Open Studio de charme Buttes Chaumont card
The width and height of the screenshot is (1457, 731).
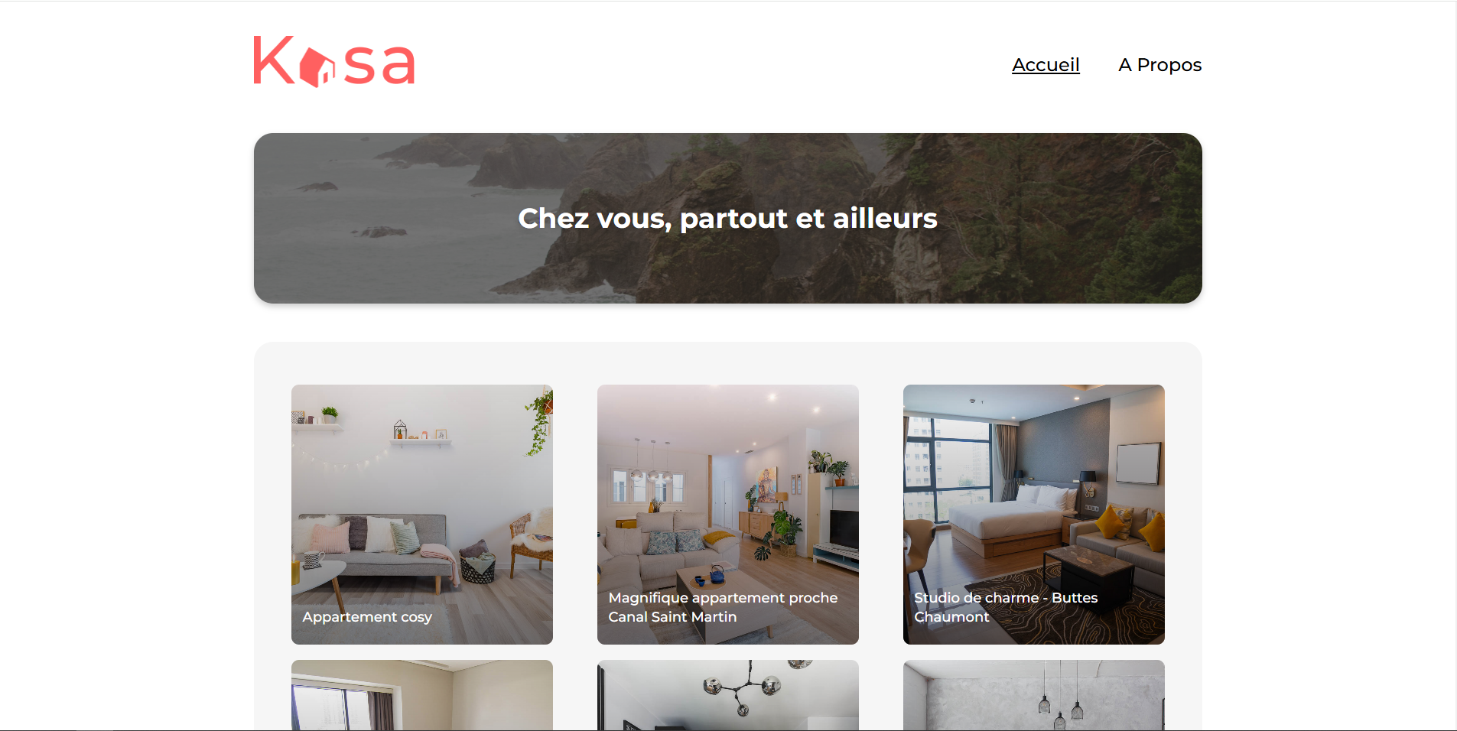tap(1034, 515)
